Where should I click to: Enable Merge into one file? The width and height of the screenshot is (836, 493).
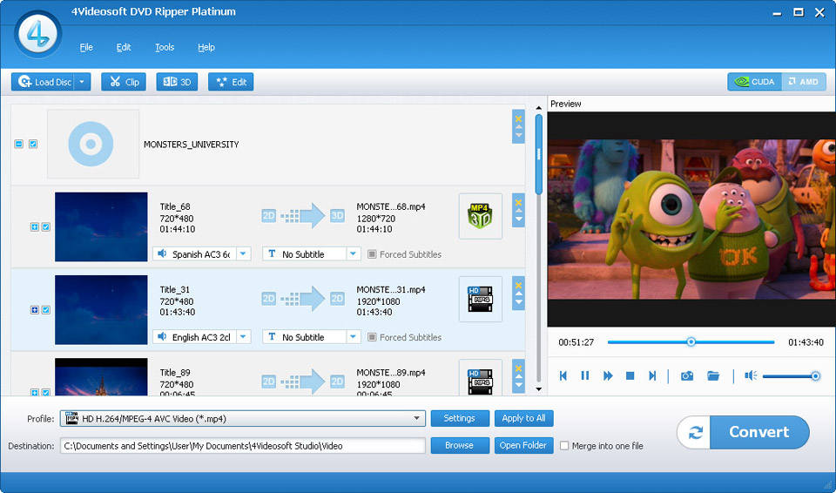click(564, 445)
